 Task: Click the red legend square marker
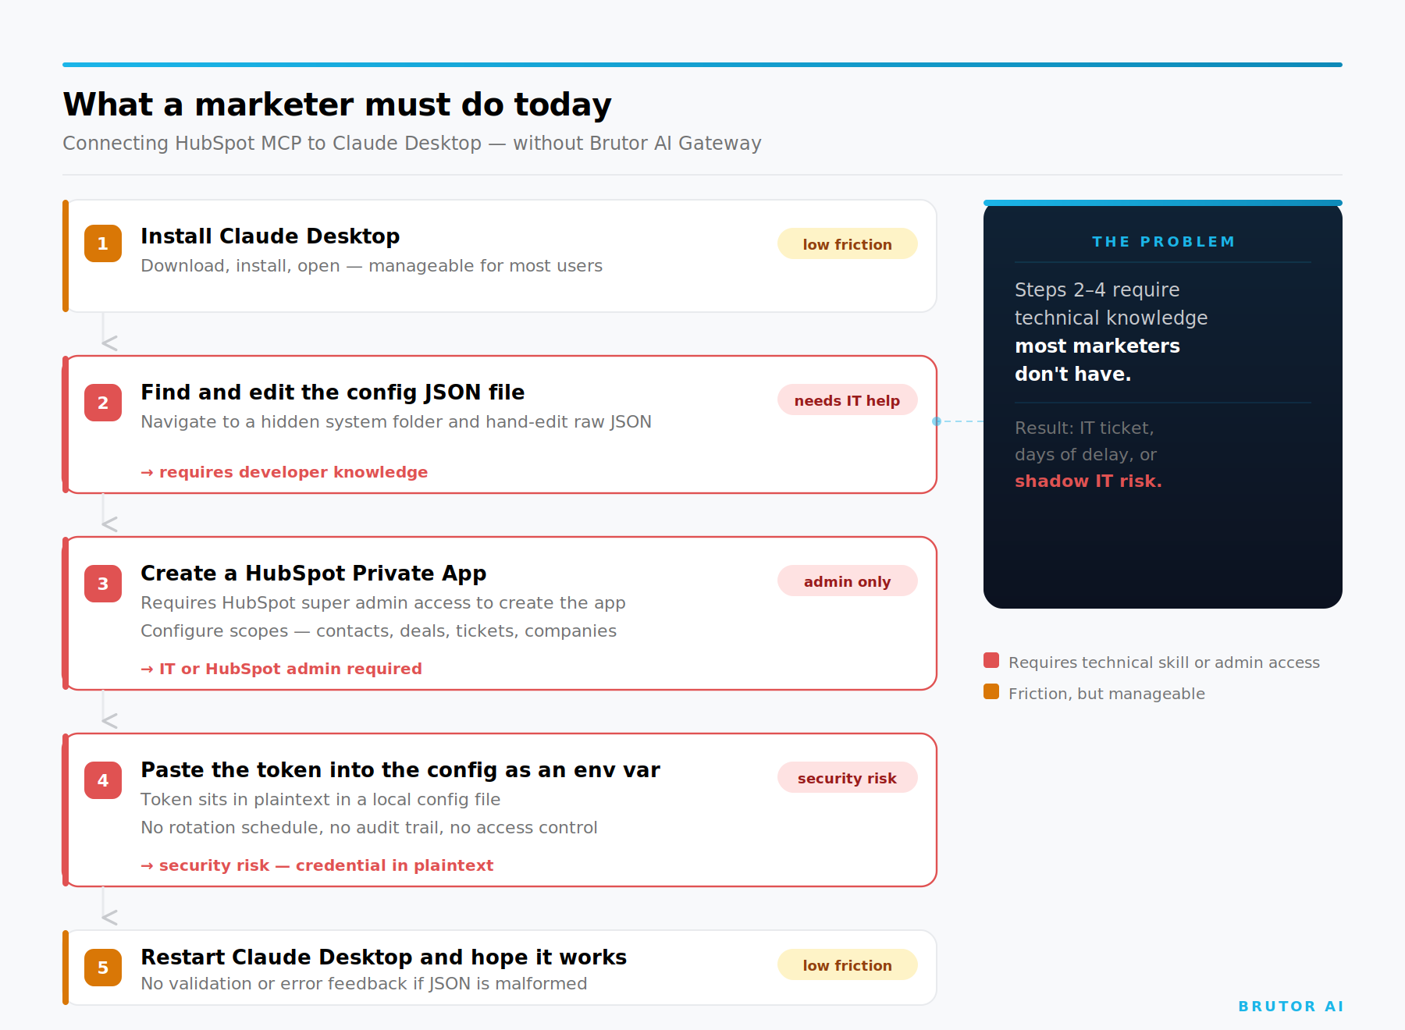coord(991,660)
